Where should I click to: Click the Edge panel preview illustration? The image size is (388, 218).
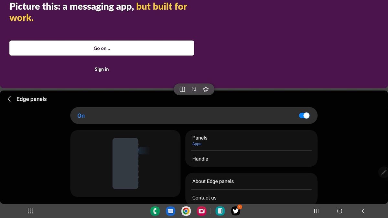[x=125, y=163]
